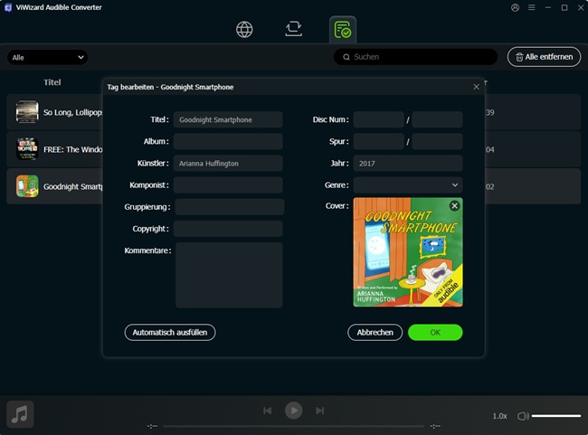The height and width of the screenshot is (435, 588).
Task: Click the search magnifier icon
Action: 346,57
